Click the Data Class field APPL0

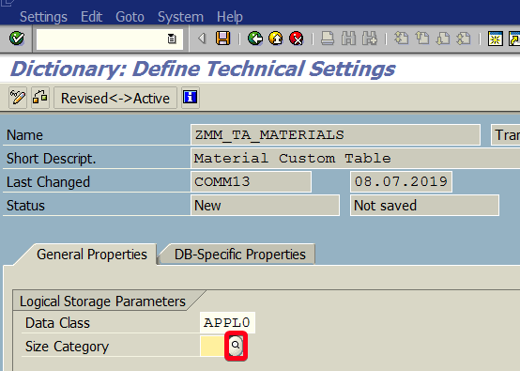coord(227,322)
